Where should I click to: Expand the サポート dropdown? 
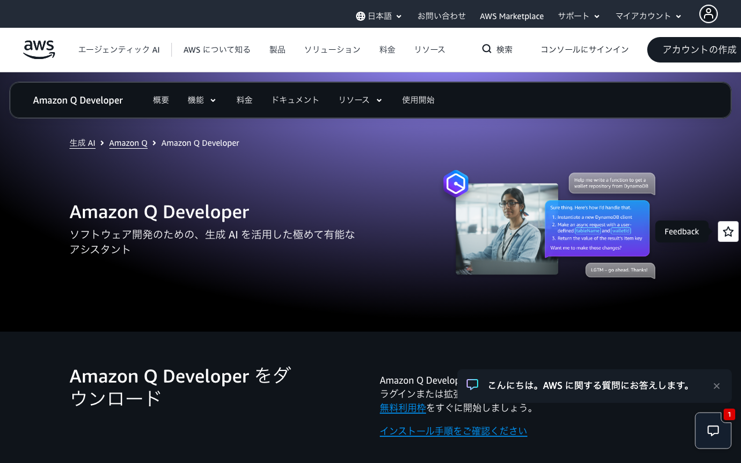click(x=579, y=16)
